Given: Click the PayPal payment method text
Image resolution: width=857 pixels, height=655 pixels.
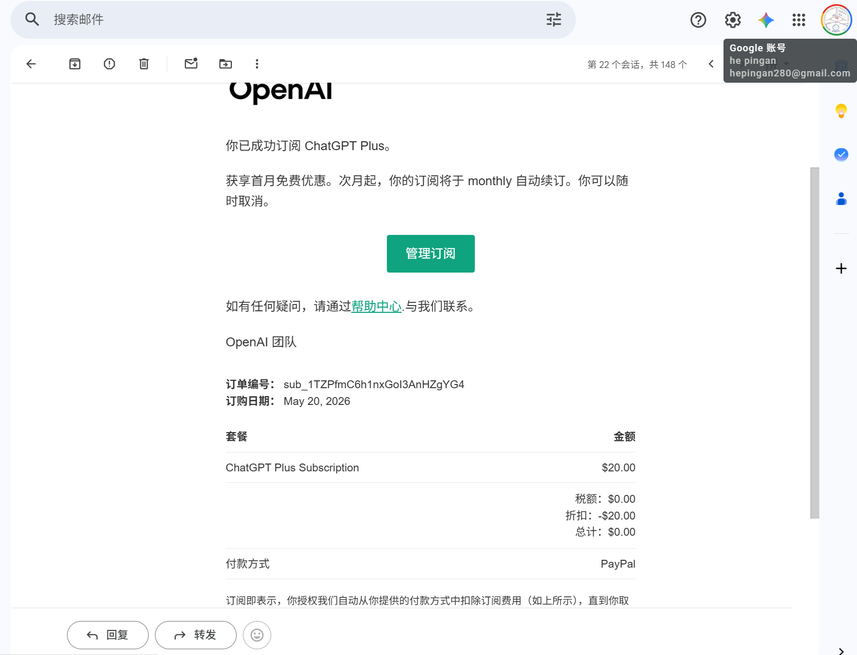Looking at the screenshot, I should pos(618,564).
